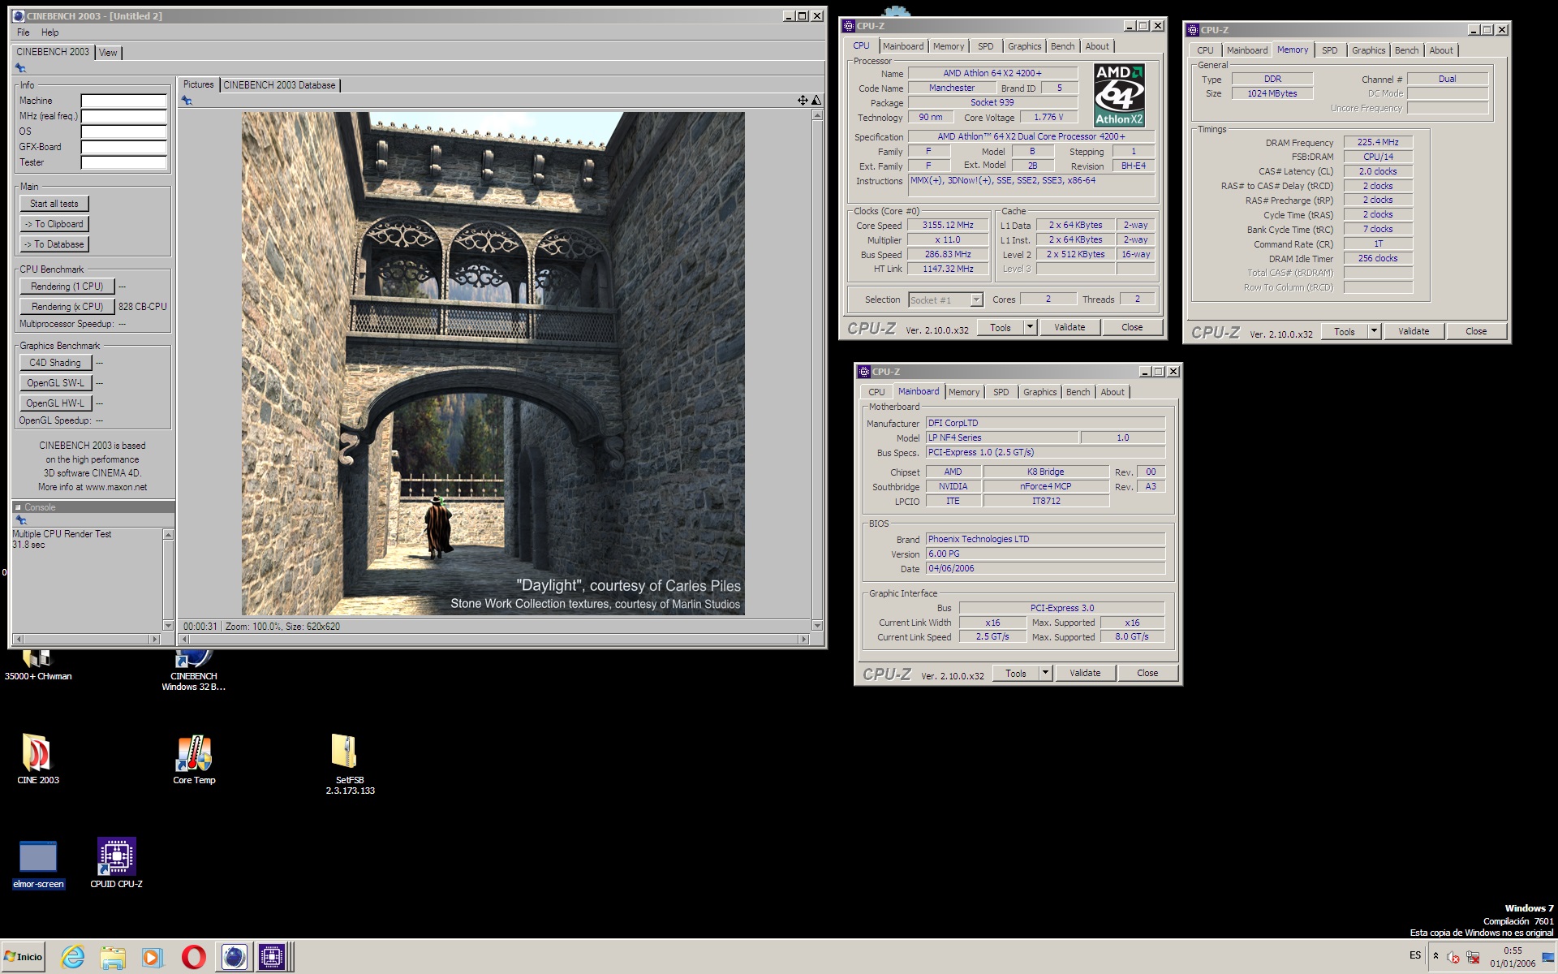The height and width of the screenshot is (974, 1558).
Task: Click the picture vertical scrollbar
Action: [x=816, y=370]
